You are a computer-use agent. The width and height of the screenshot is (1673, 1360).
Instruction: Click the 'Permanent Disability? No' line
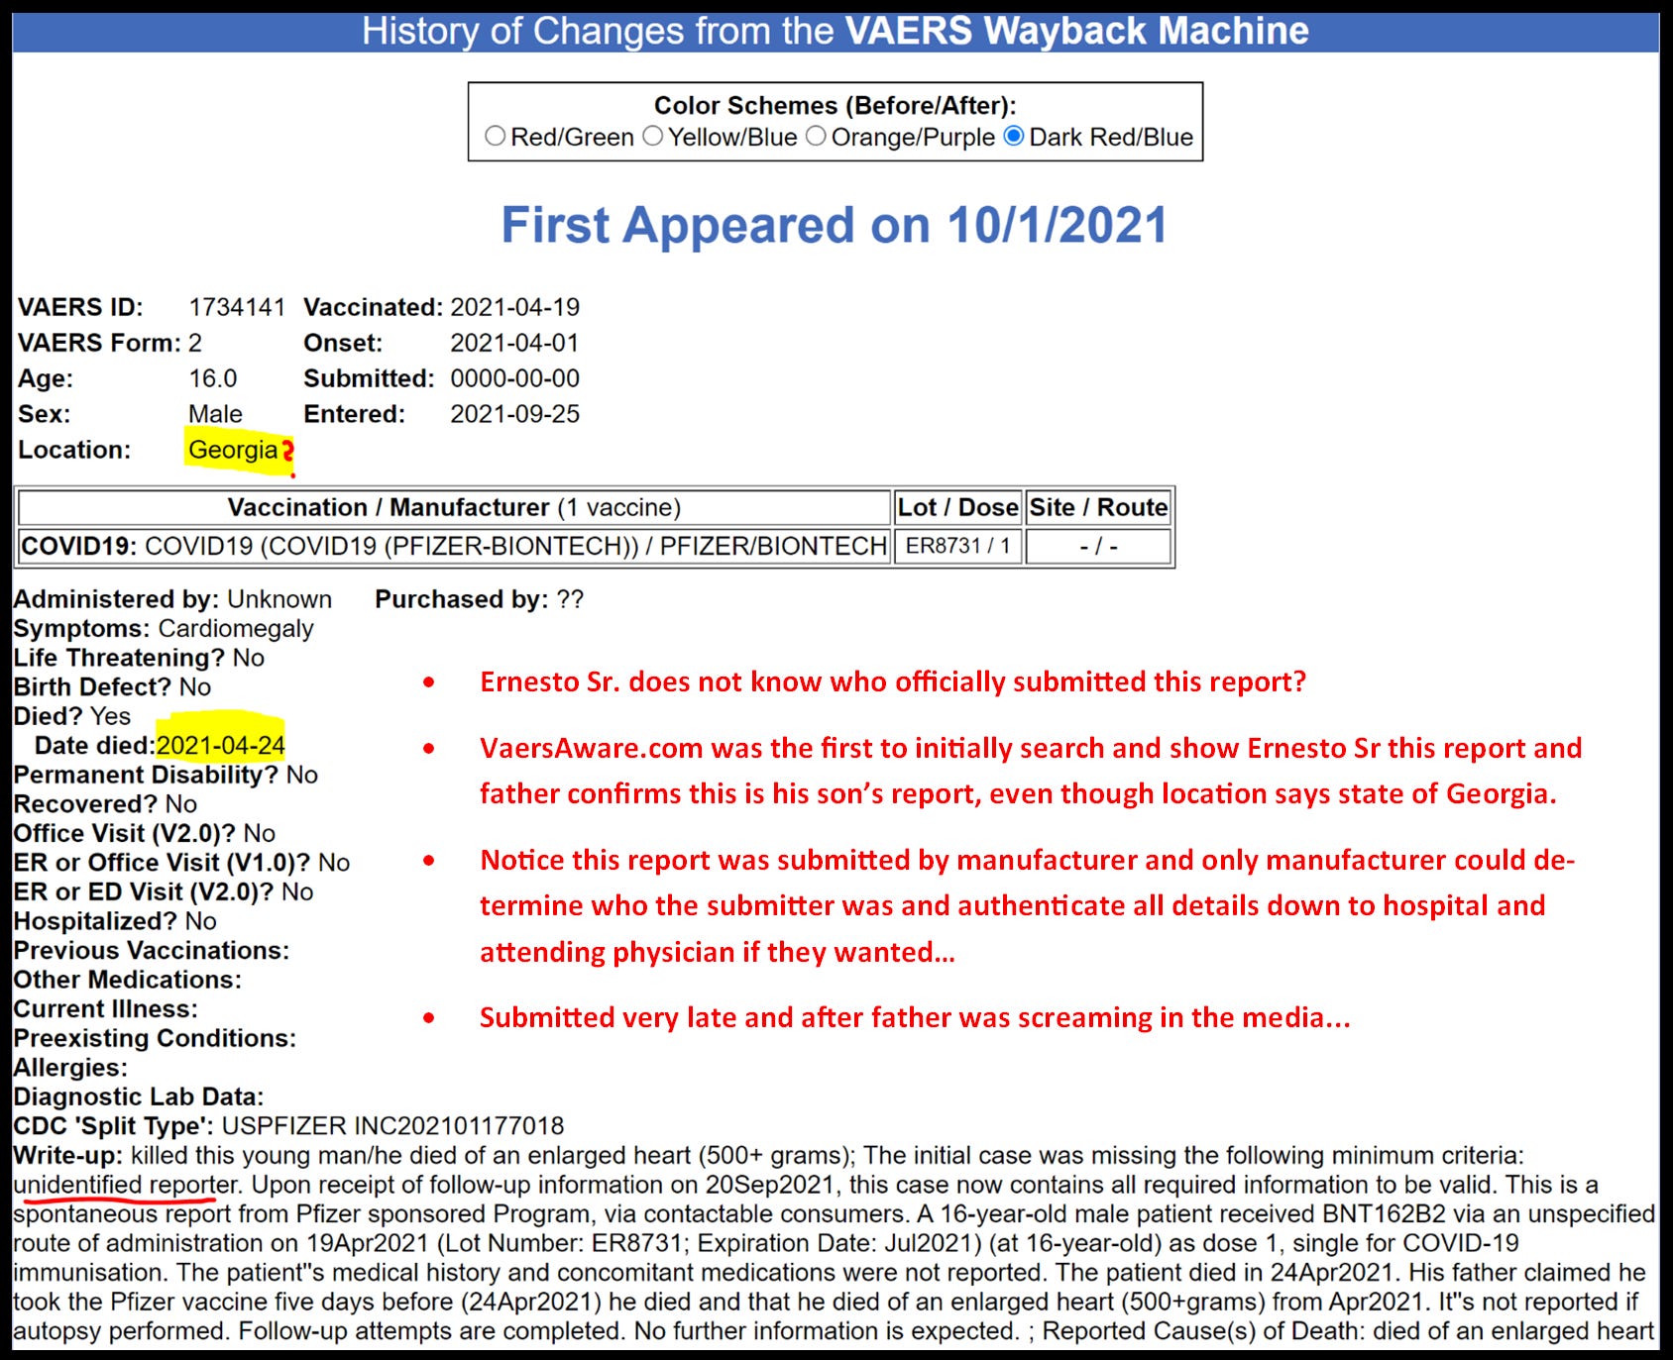pos(166,775)
